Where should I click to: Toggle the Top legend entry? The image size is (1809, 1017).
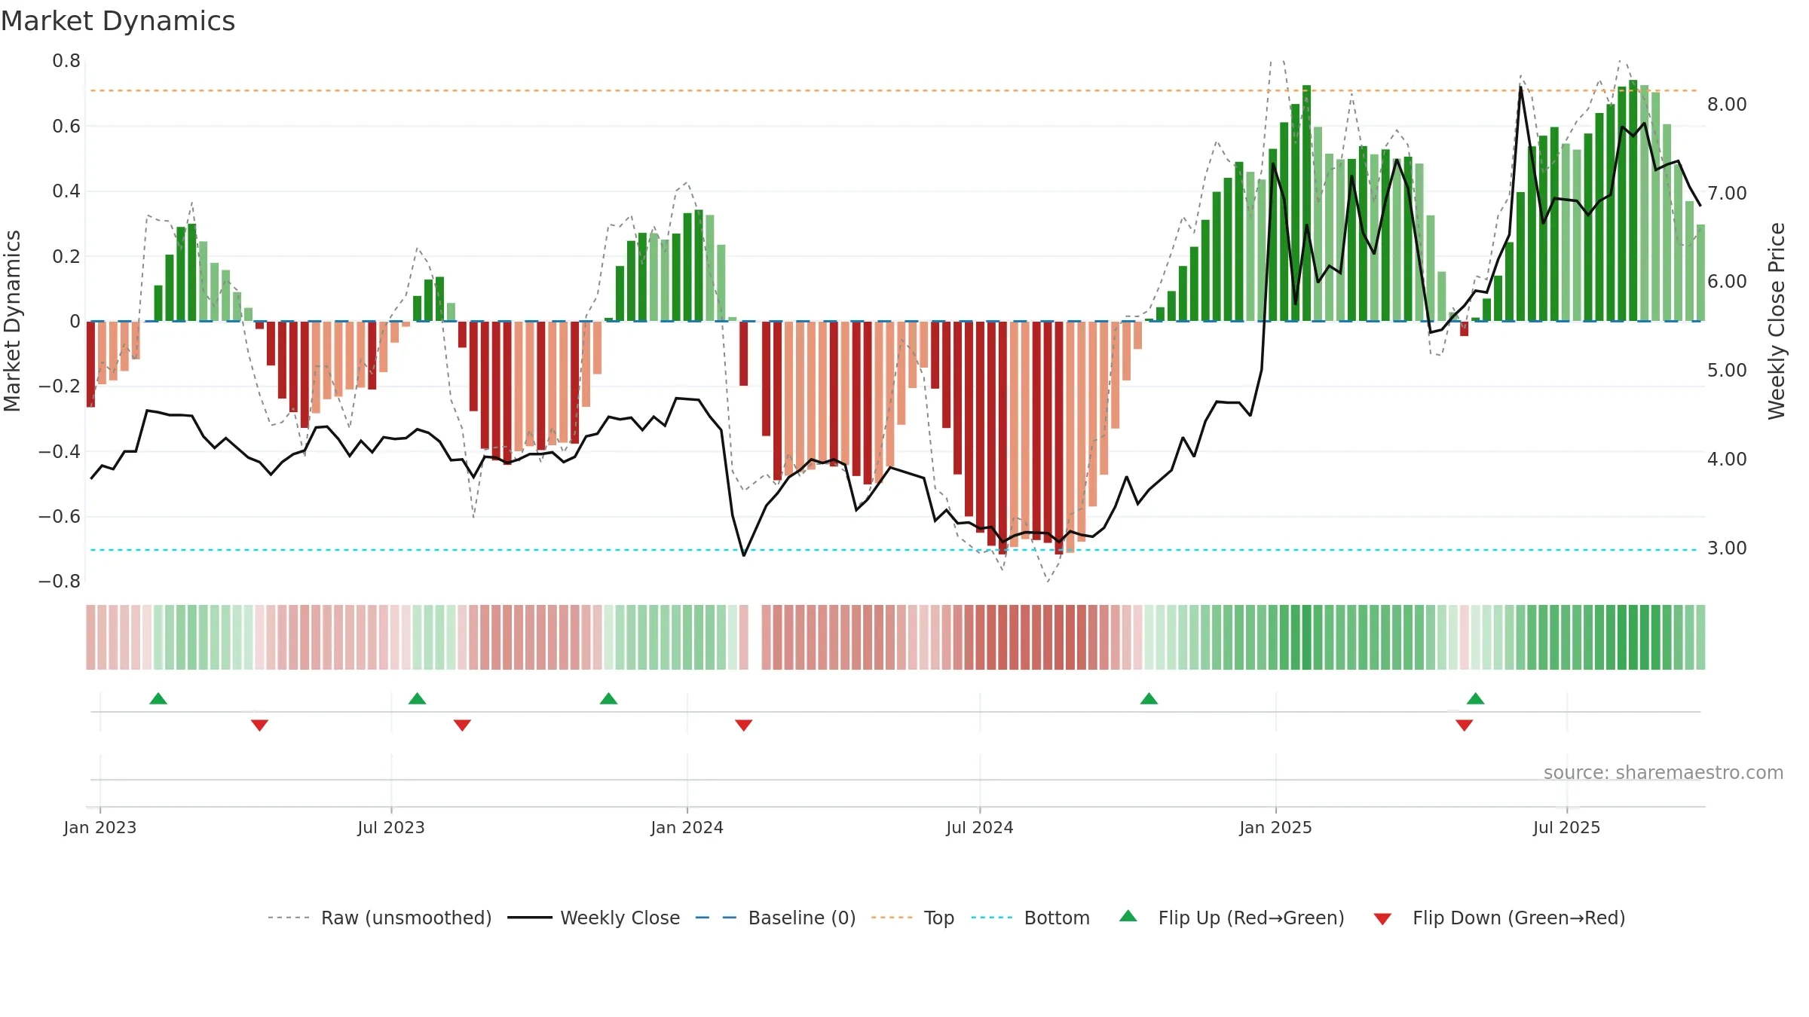pos(913,918)
